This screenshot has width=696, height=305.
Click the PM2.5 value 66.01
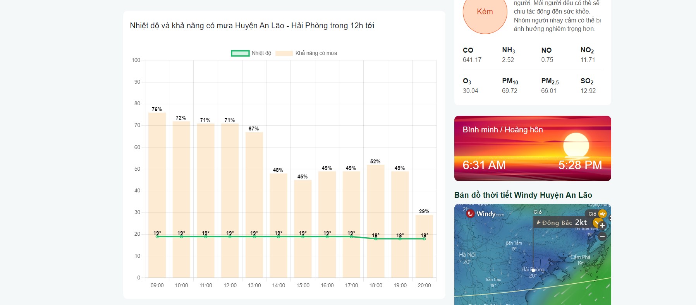point(549,91)
